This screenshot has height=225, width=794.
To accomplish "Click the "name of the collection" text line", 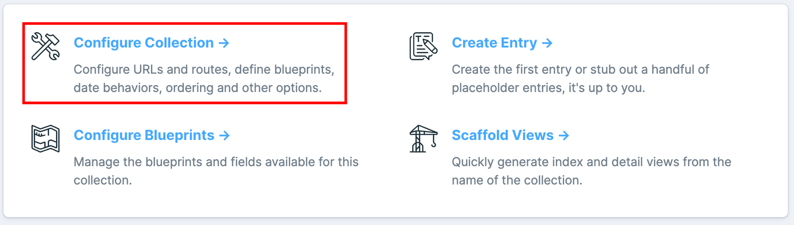I will click(x=517, y=180).
